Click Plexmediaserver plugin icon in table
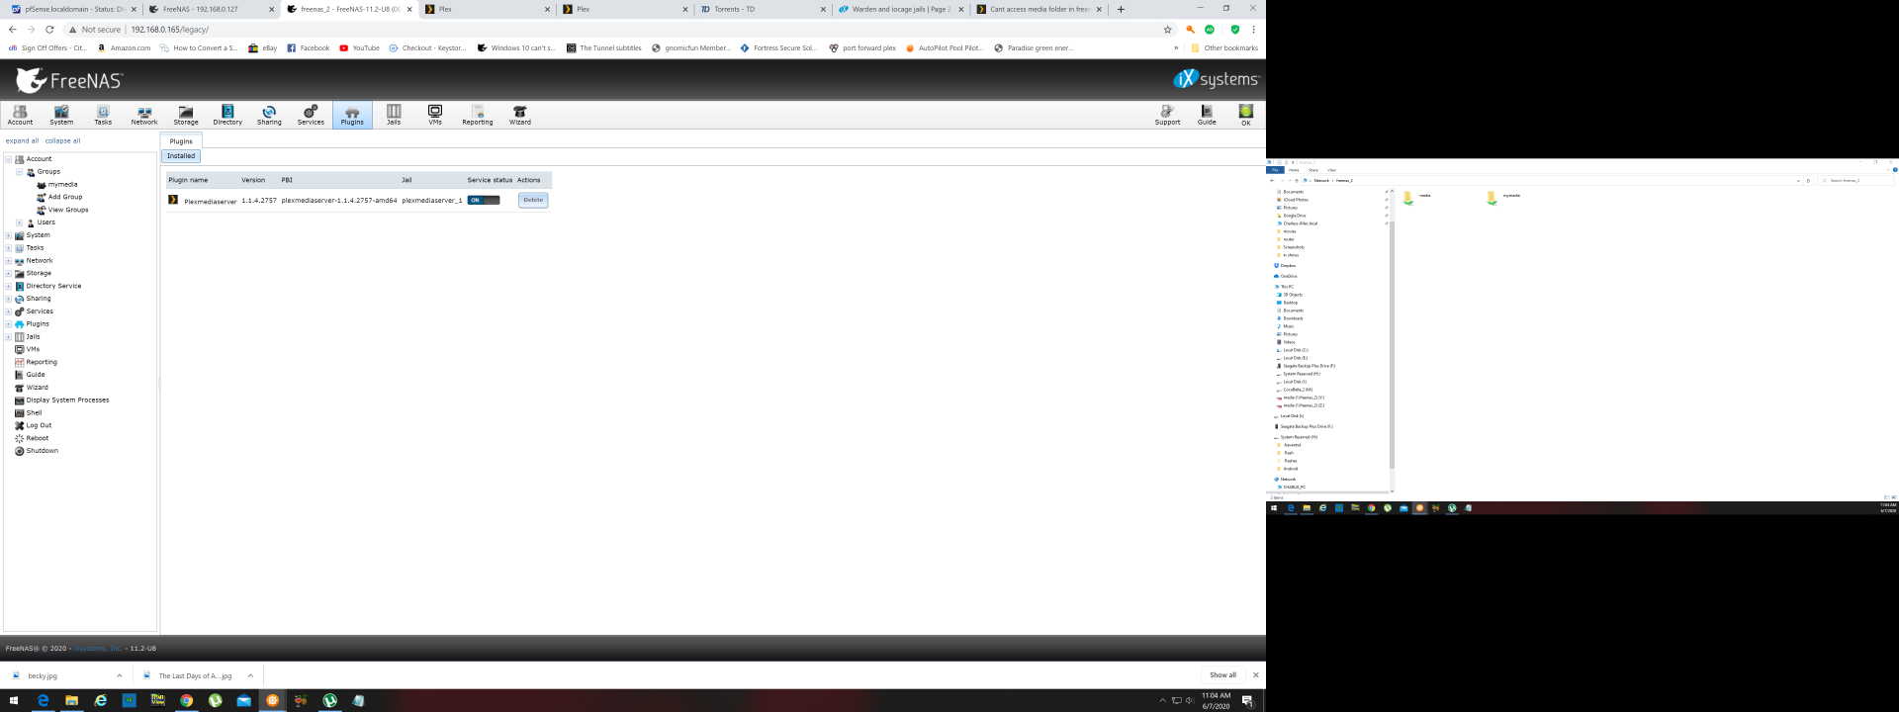Viewport: 1899px width, 712px height. click(x=173, y=200)
